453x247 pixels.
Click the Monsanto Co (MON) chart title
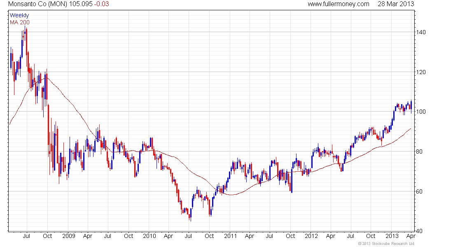[x=38, y=4]
